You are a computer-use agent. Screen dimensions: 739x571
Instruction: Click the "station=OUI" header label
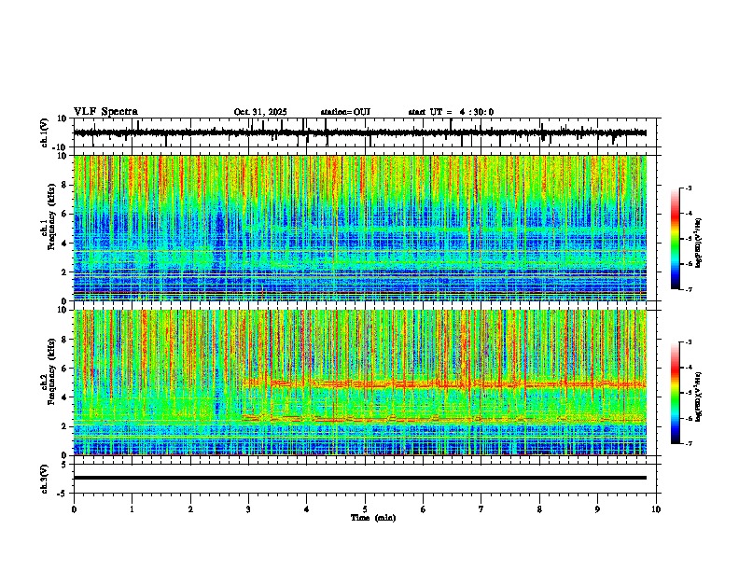coord(345,112)
